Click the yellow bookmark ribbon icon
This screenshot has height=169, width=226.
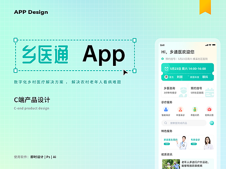point(205,7)
